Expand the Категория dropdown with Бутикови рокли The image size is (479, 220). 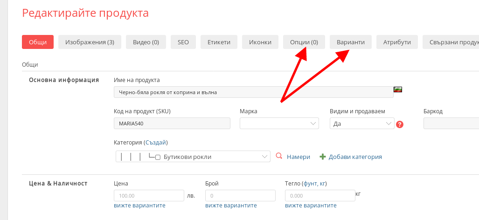[193, 157]
